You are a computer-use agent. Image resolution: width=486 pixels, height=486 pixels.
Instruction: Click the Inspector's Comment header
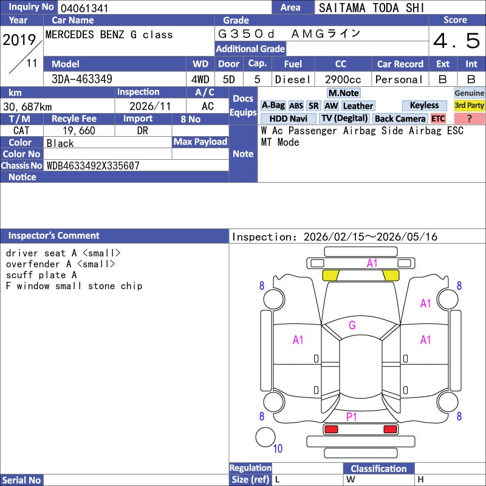(54, 236)
